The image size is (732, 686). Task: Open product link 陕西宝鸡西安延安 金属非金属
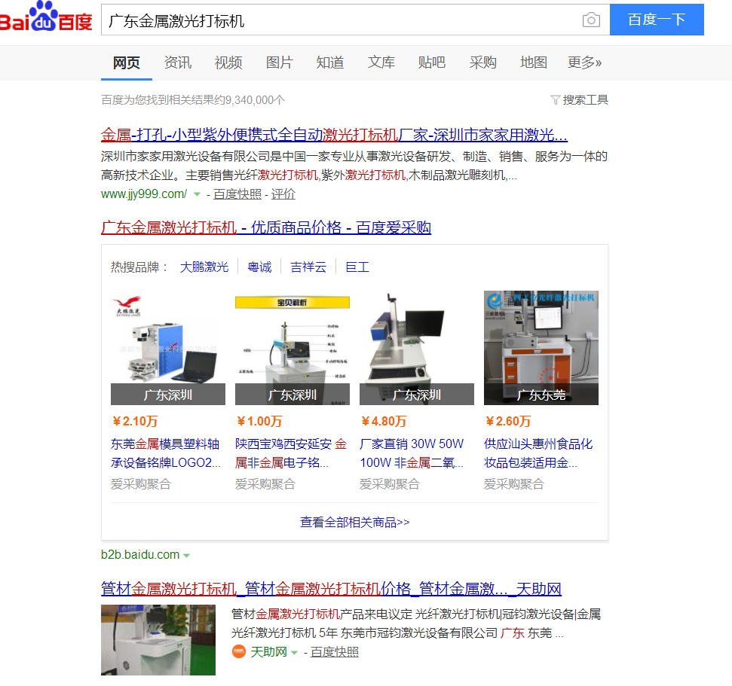click(291, 453)
